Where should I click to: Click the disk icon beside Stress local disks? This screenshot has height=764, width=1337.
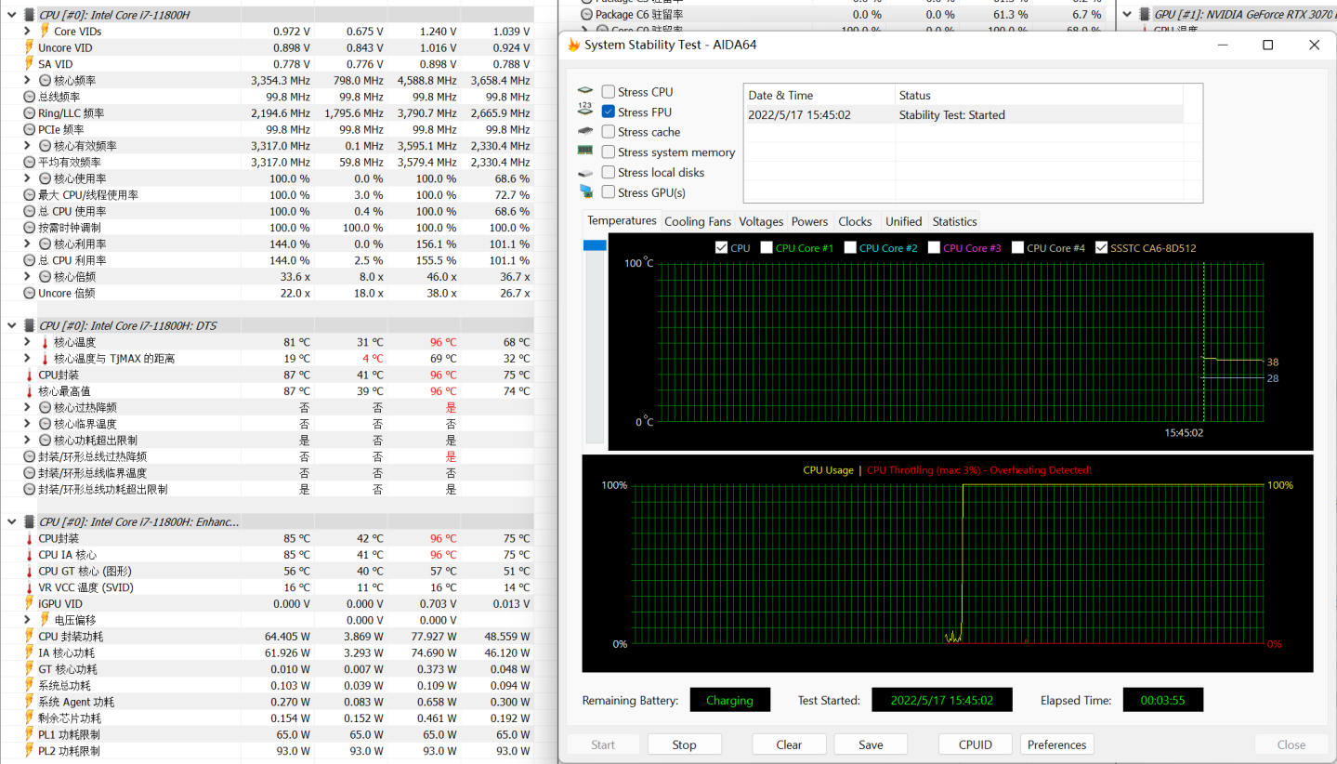(585, 173)
